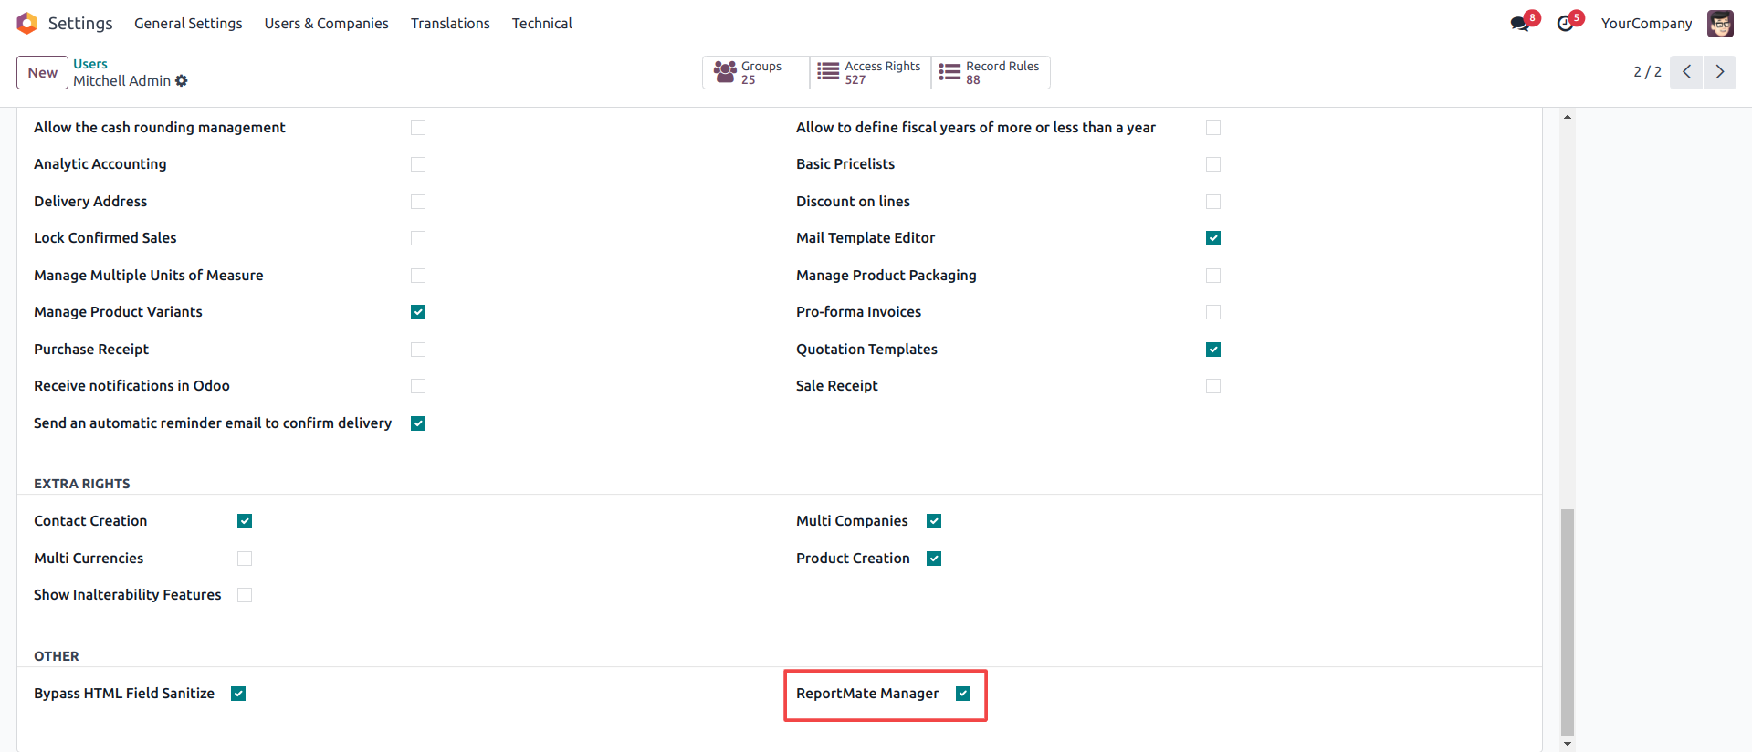Open the YourCompany switcher
Screen dimensions: 1752x752
(x=1646, y=24)
